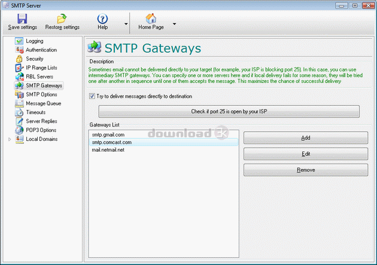Open the Help dropdown arrow
Image resolution: width=377 pixels, height=265 pixels.
pyautogui.click(x=126, y=24)
